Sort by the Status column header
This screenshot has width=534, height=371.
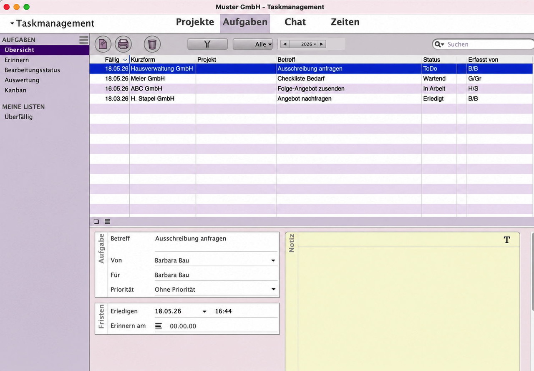click(x=439, y=60)
